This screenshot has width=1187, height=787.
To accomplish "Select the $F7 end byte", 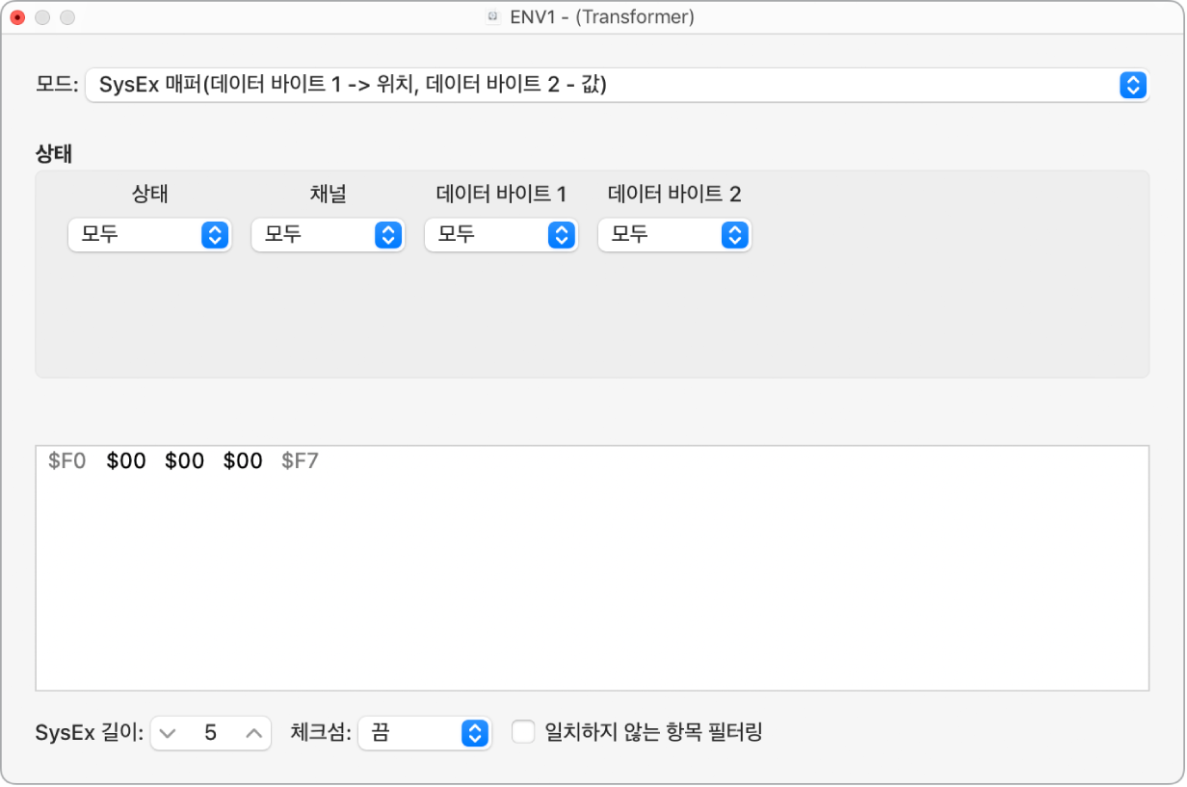I will tap(300, 461).
